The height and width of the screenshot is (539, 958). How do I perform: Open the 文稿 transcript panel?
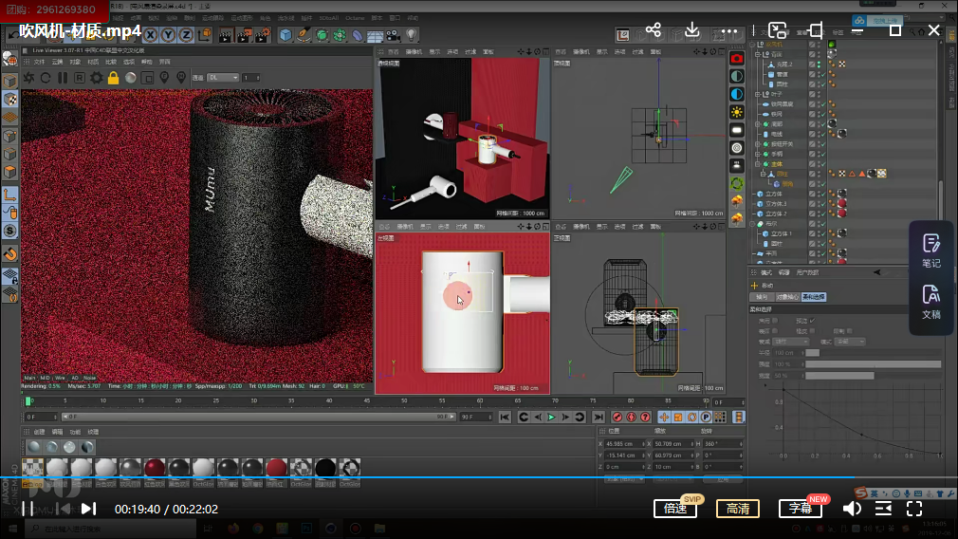tap(931, 302)
